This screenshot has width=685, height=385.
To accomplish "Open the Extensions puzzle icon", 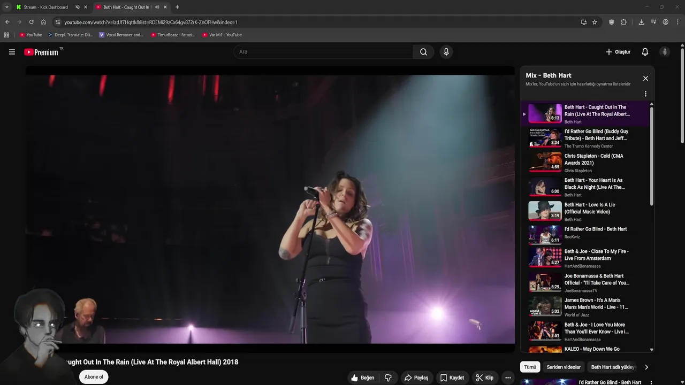I will coord(623,22).
